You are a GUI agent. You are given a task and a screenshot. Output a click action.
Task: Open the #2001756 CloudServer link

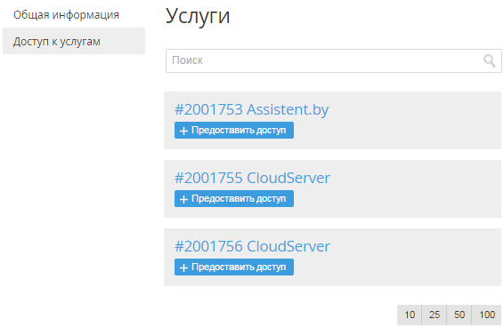pyautogui.click(x=252, y=246)
